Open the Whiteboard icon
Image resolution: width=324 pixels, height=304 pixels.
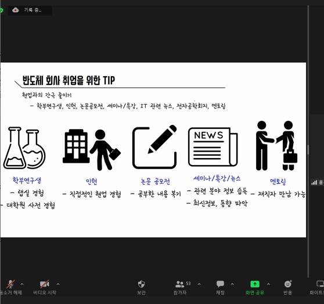tap(320, 284)
